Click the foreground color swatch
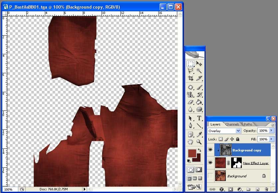Screen dimensions: 278x193 192,153
